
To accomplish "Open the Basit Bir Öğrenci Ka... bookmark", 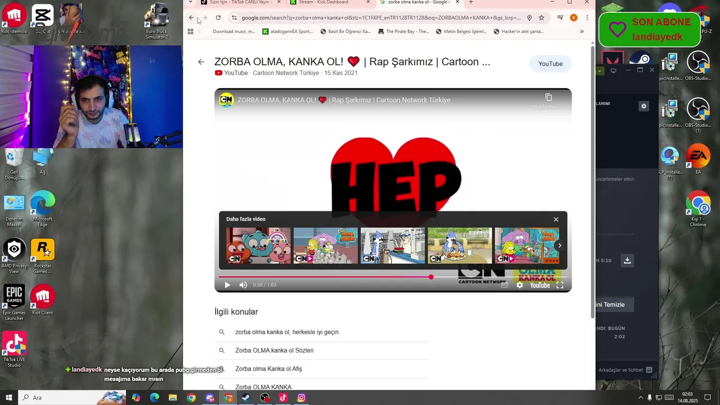I will [345, 31].
